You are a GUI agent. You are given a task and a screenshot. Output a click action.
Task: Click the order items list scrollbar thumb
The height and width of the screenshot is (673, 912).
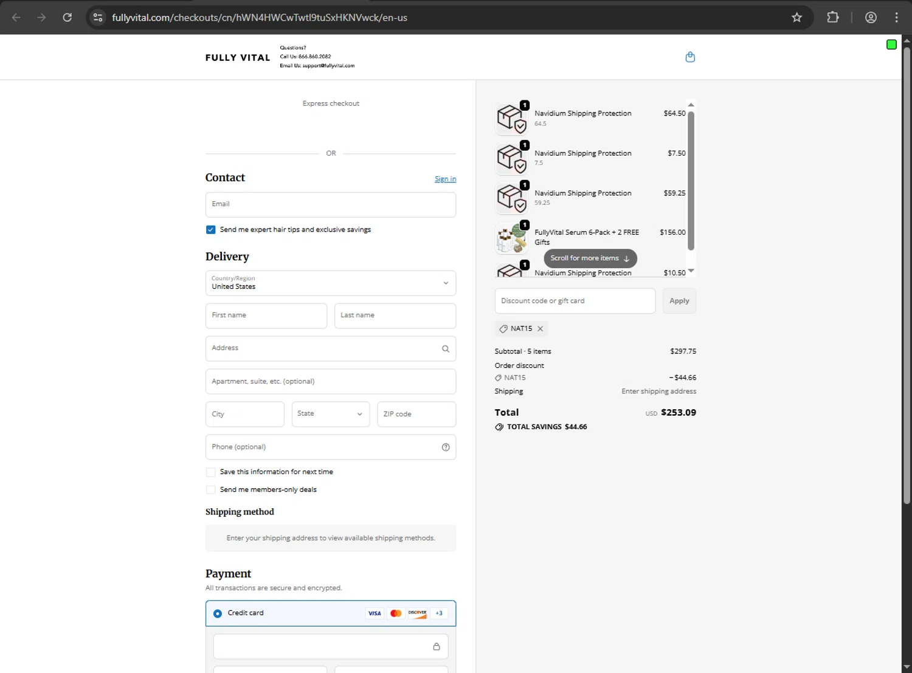[x=691, y=181]
